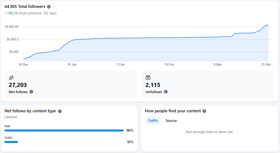Click the 25 Mar date label

click(266, 65)
